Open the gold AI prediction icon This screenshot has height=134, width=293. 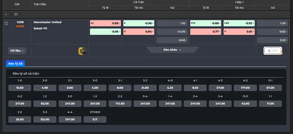tap(82, 51)
